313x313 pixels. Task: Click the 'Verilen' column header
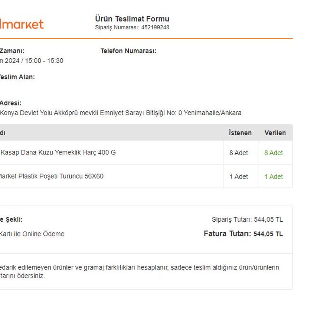click(275, 133)
